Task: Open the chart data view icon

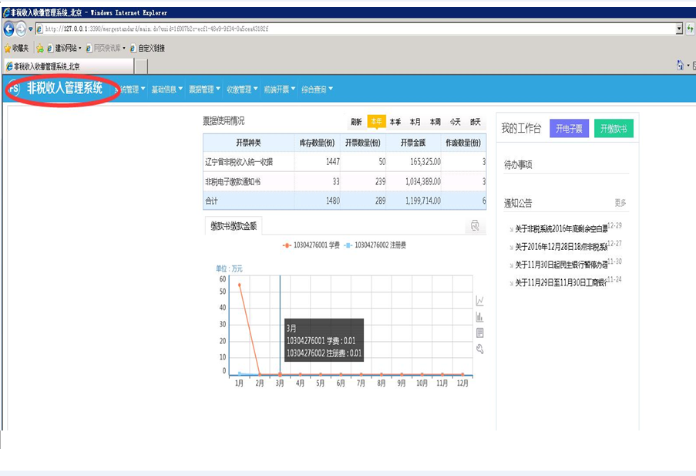Action: (x=480, y=333)
